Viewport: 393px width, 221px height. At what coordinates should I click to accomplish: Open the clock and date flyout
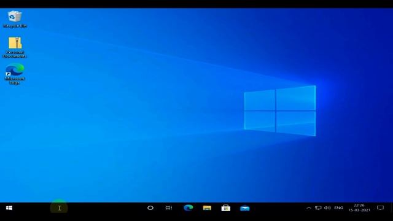(359, 208)
